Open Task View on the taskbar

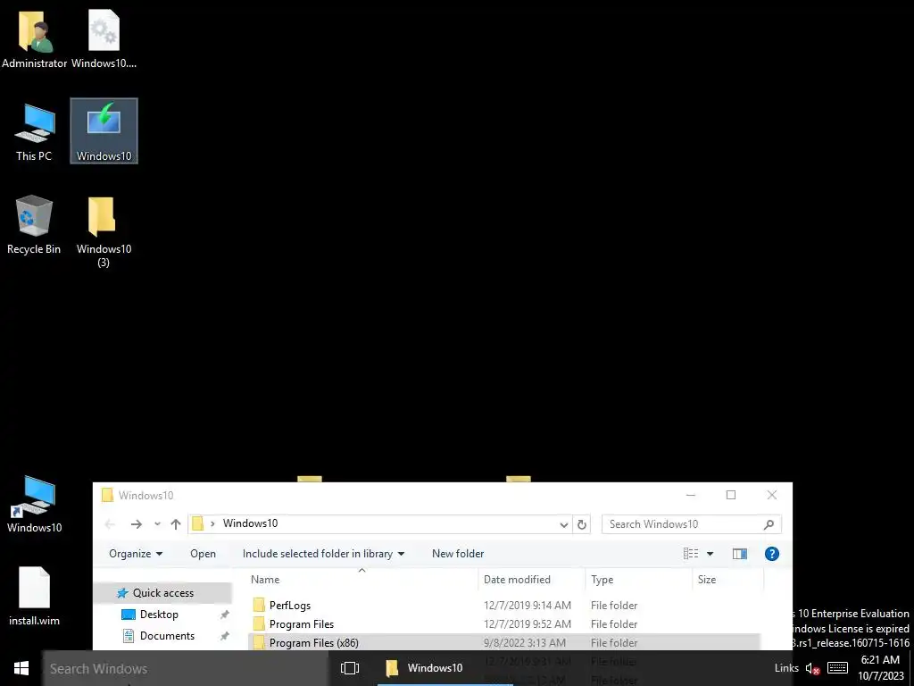click(x=350, y=668)
